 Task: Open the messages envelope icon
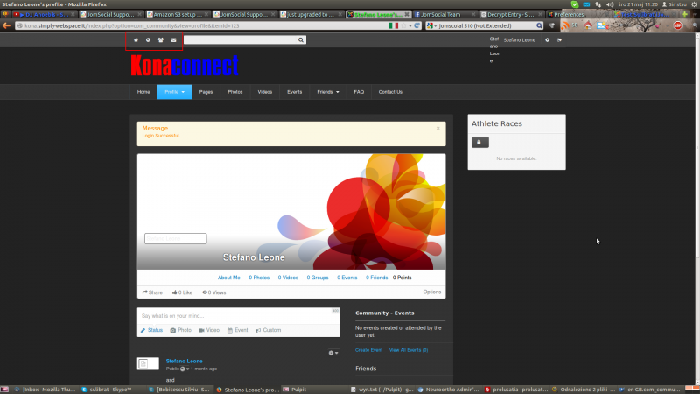tap(173, 40)
